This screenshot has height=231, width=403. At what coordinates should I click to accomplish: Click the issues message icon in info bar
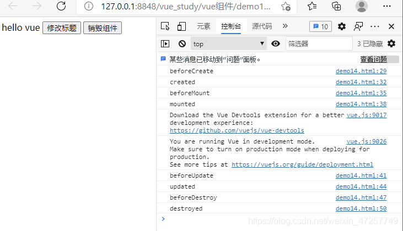tap(163, 59)
